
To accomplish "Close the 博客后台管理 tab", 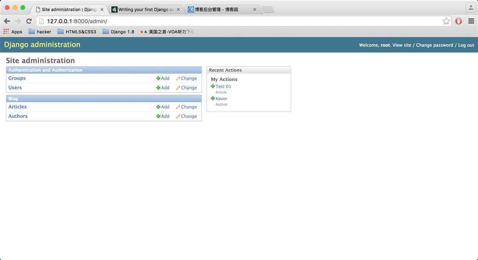I will [x=255, y=9].
